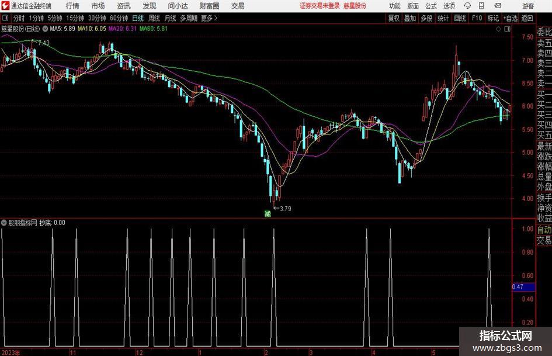
Task: Click the 委比 row in right sidebar
Action: pos(544,32)
